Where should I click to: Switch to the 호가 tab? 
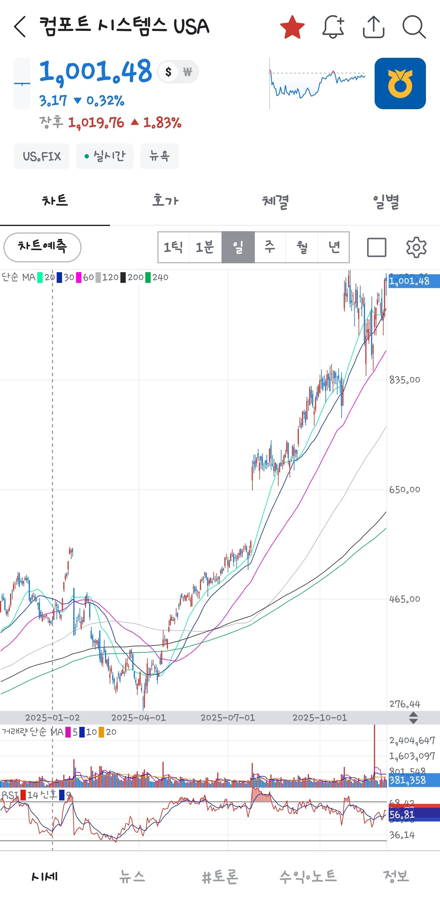click(165, 201)
